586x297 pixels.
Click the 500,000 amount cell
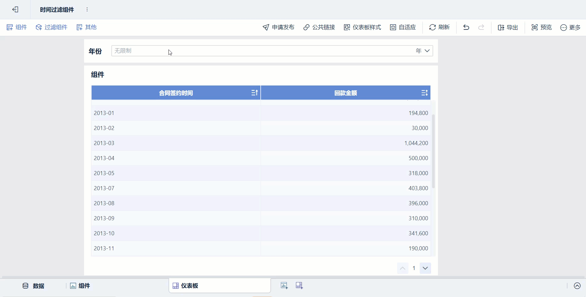tap(346, 158)
